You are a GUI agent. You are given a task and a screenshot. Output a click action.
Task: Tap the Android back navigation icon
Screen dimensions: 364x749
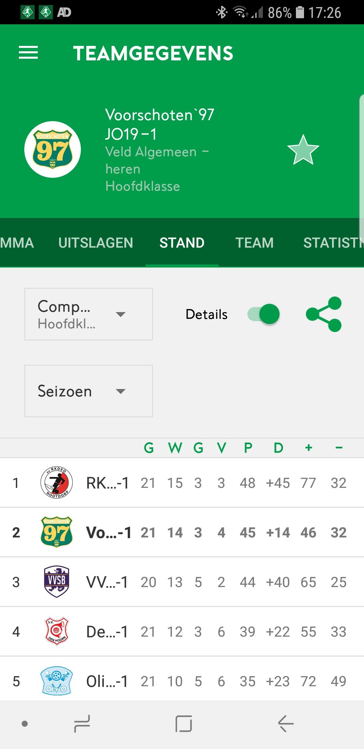[286, 724]
